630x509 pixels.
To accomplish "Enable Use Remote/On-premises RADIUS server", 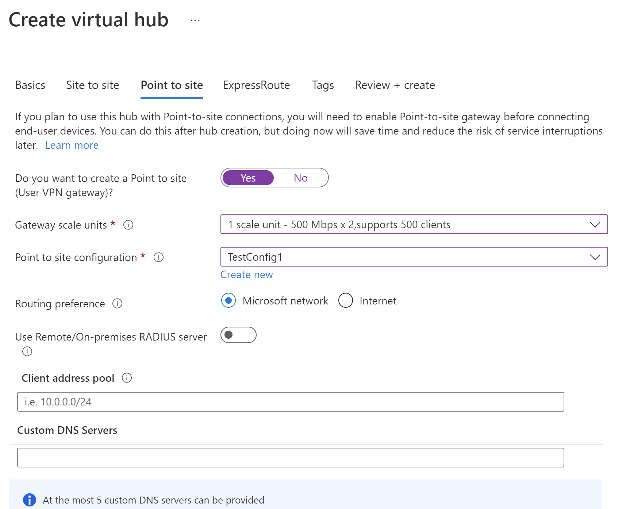I will [x=238, y=335].
